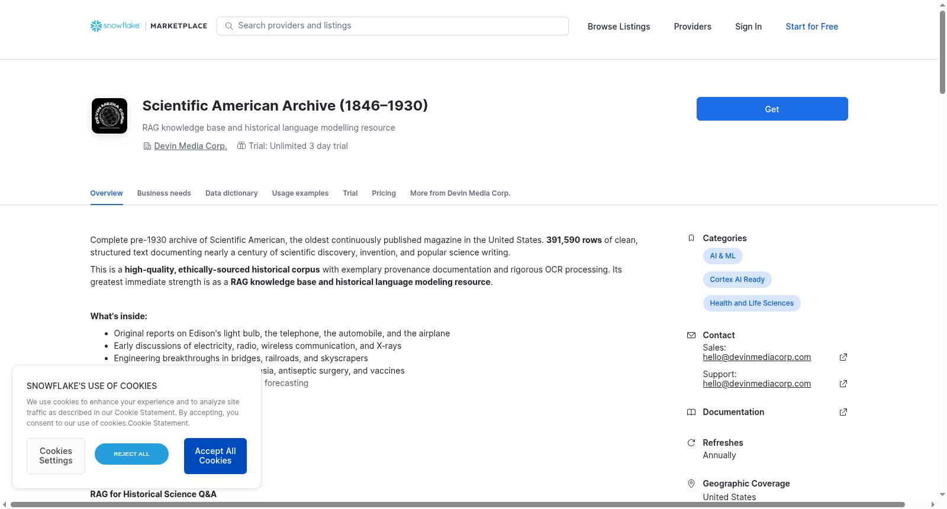
Task: Click the '391,590 rows' bold text
Action: [574, 240]
